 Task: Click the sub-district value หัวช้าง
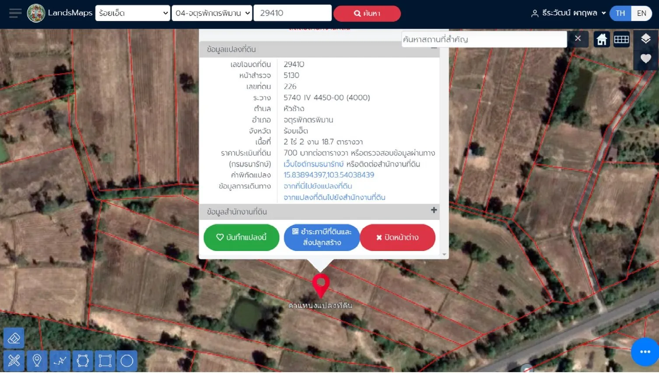pos(294,108)
